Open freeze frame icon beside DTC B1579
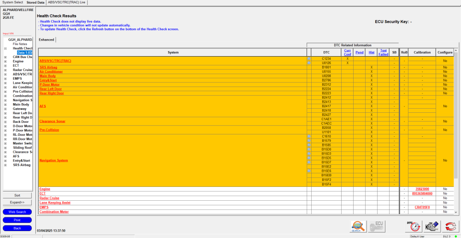The height and width of the screenshot is (238, 461). tap(309, 140)
